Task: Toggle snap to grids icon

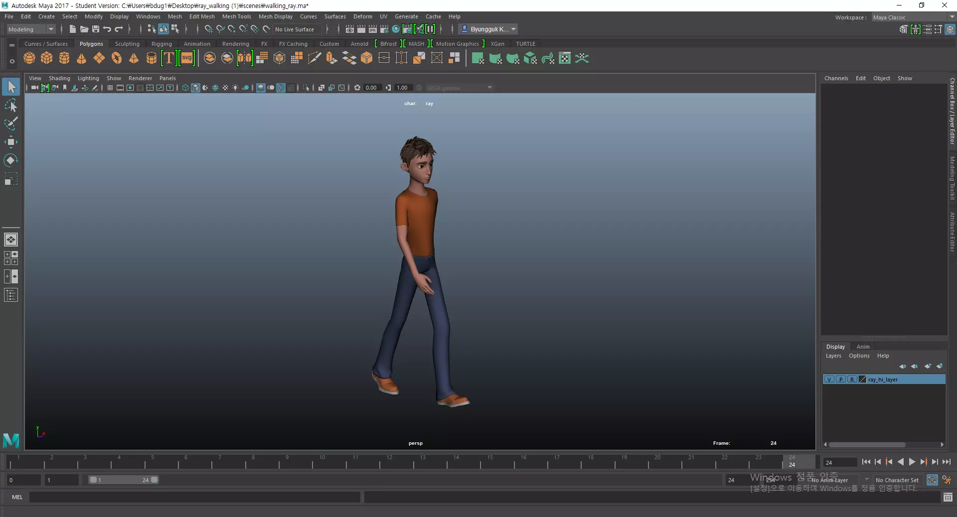Action: 208,29
